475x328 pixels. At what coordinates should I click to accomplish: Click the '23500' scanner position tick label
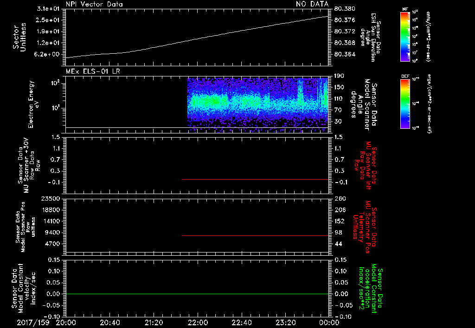point(51,198)
